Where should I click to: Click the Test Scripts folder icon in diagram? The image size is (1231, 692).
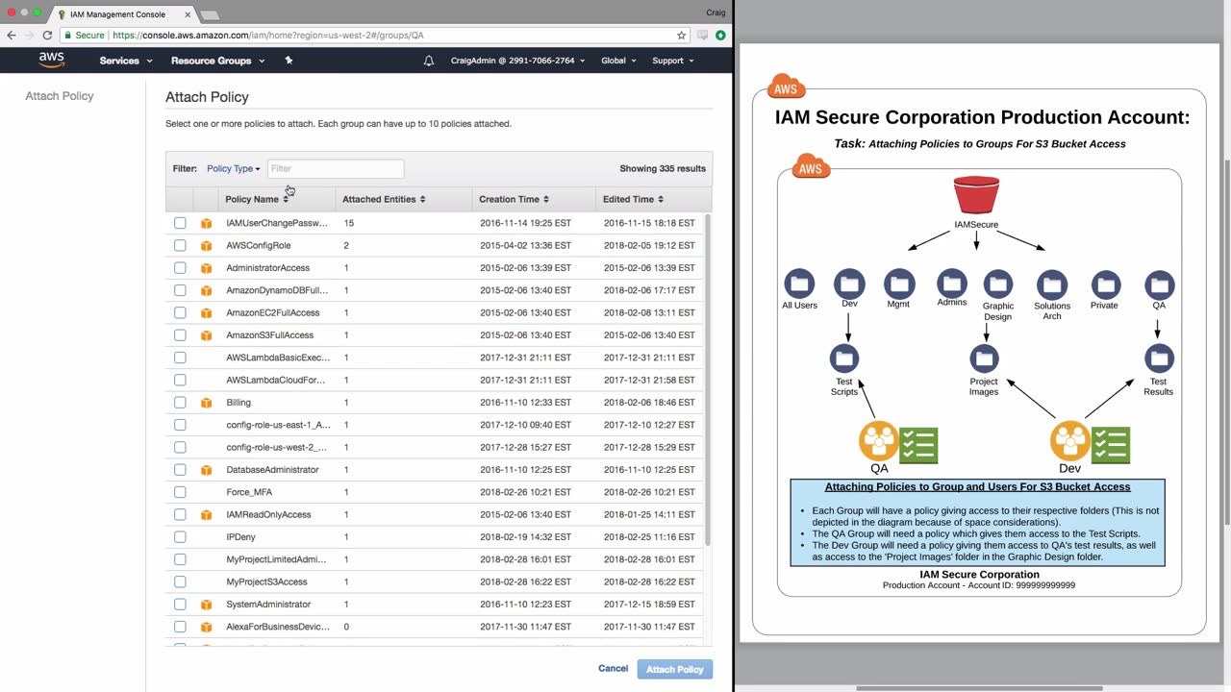[x=844, y=358]
